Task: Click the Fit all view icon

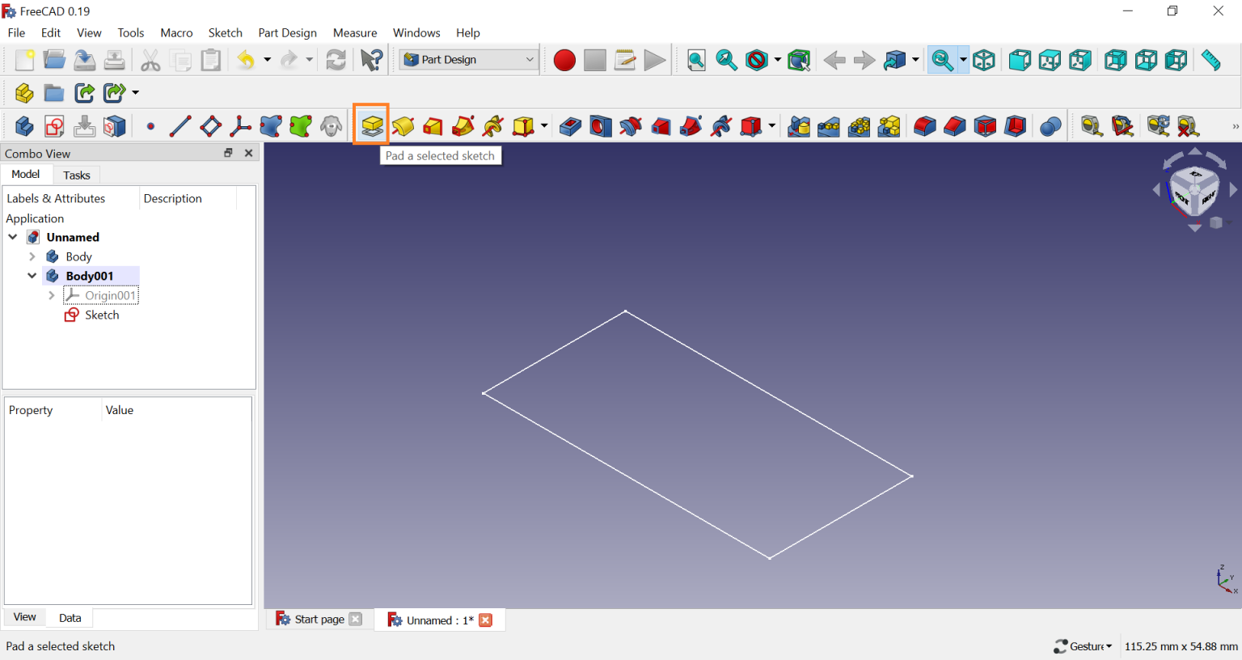Action: [696, 60]
